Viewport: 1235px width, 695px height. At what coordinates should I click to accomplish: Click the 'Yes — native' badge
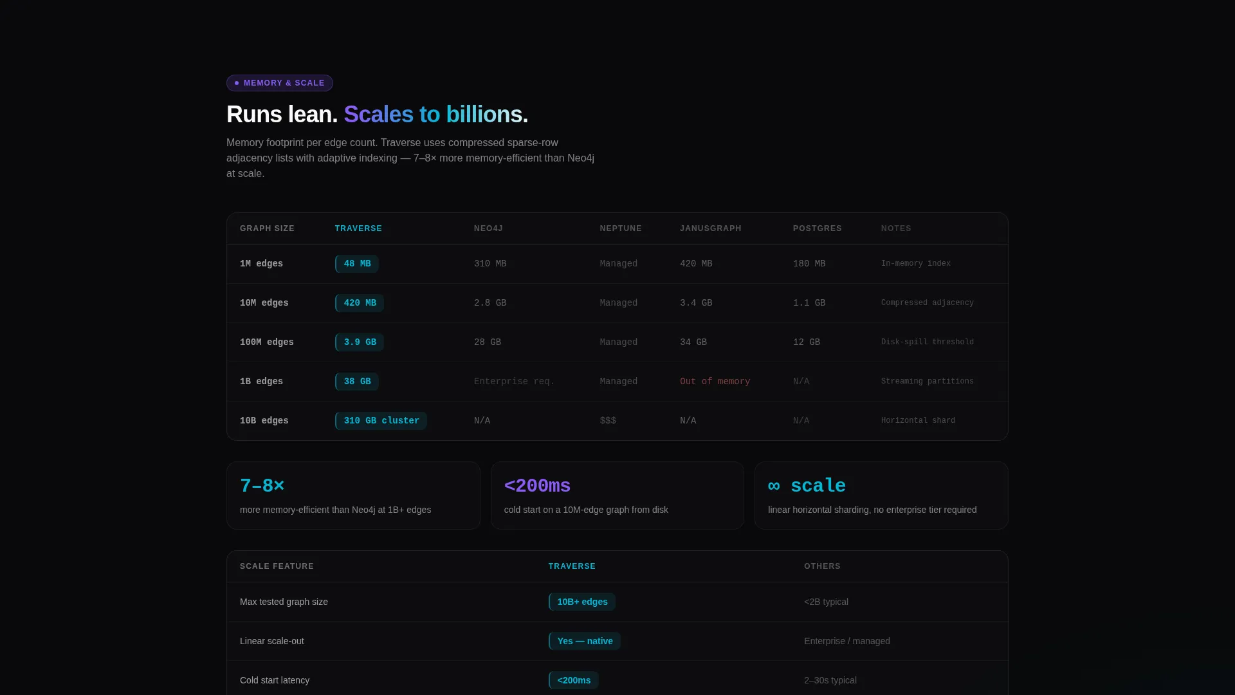585,641
